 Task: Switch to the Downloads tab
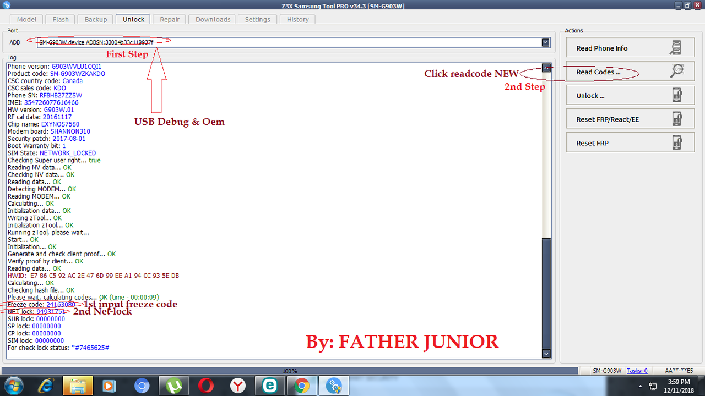pyautogui.click(x=213, y=19)
